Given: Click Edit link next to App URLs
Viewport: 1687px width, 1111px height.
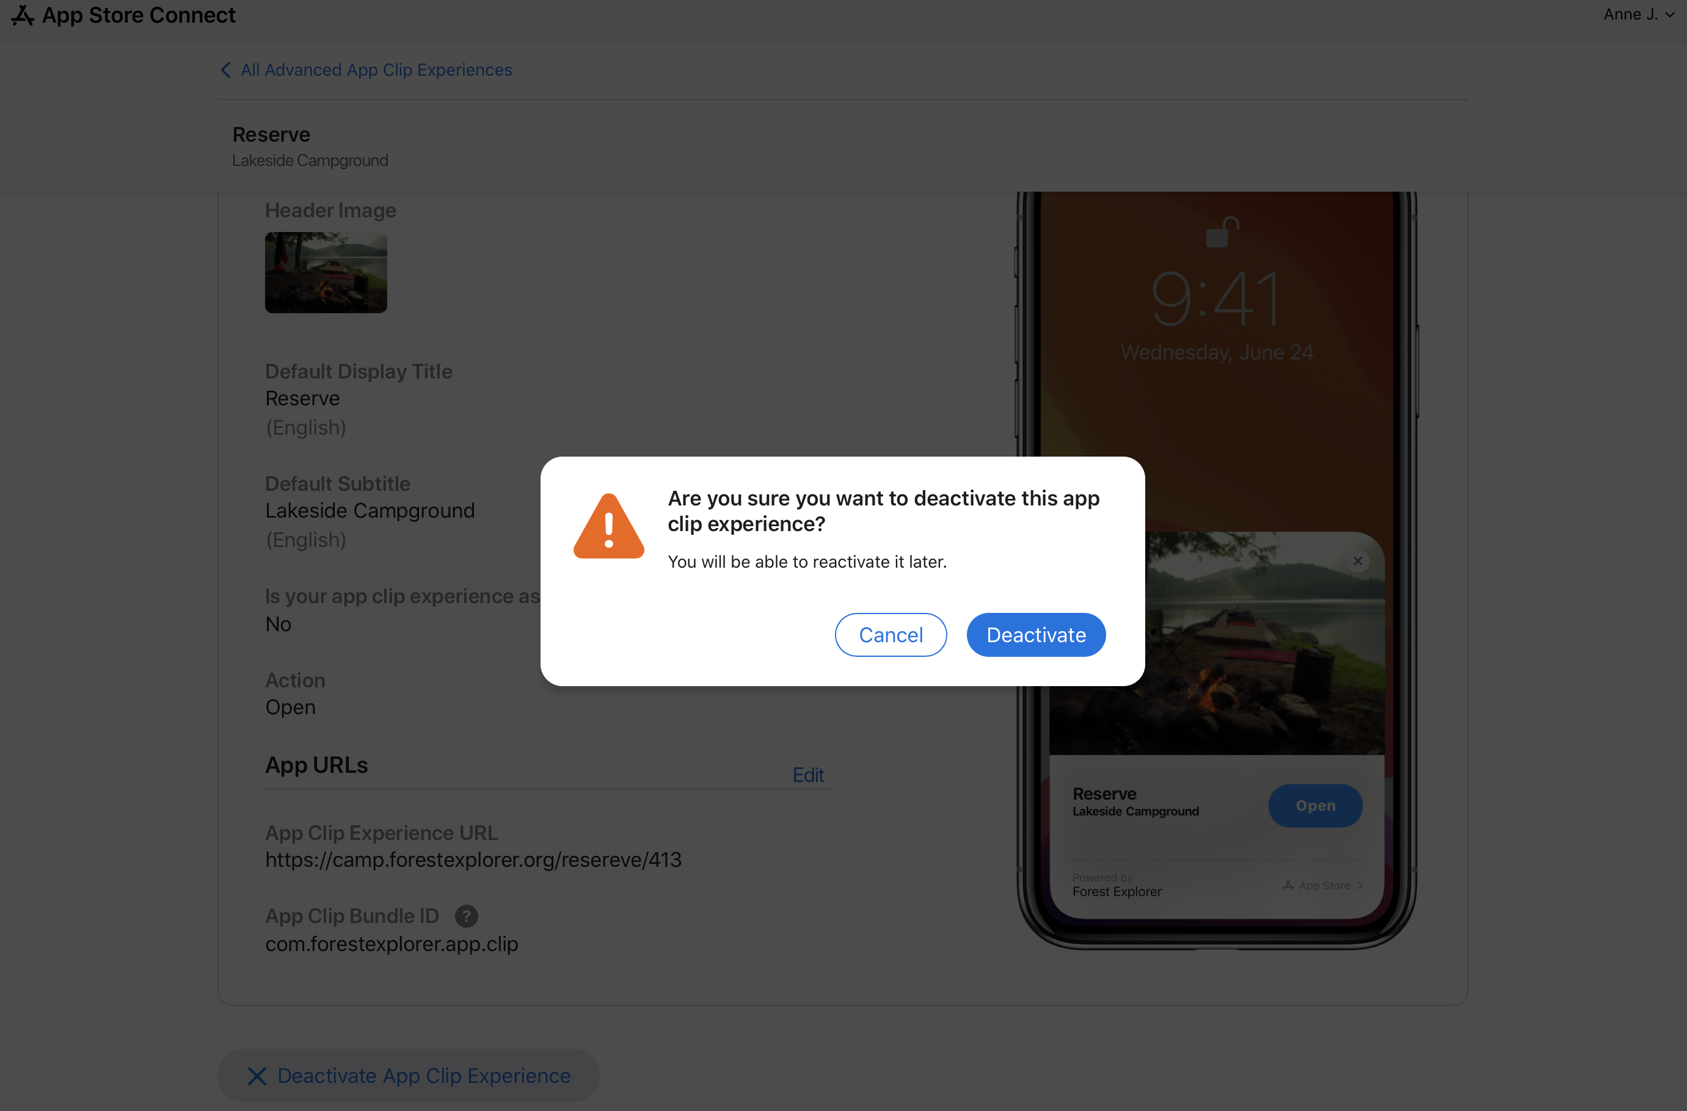Looking at the screenshot, I should point(807,775).
